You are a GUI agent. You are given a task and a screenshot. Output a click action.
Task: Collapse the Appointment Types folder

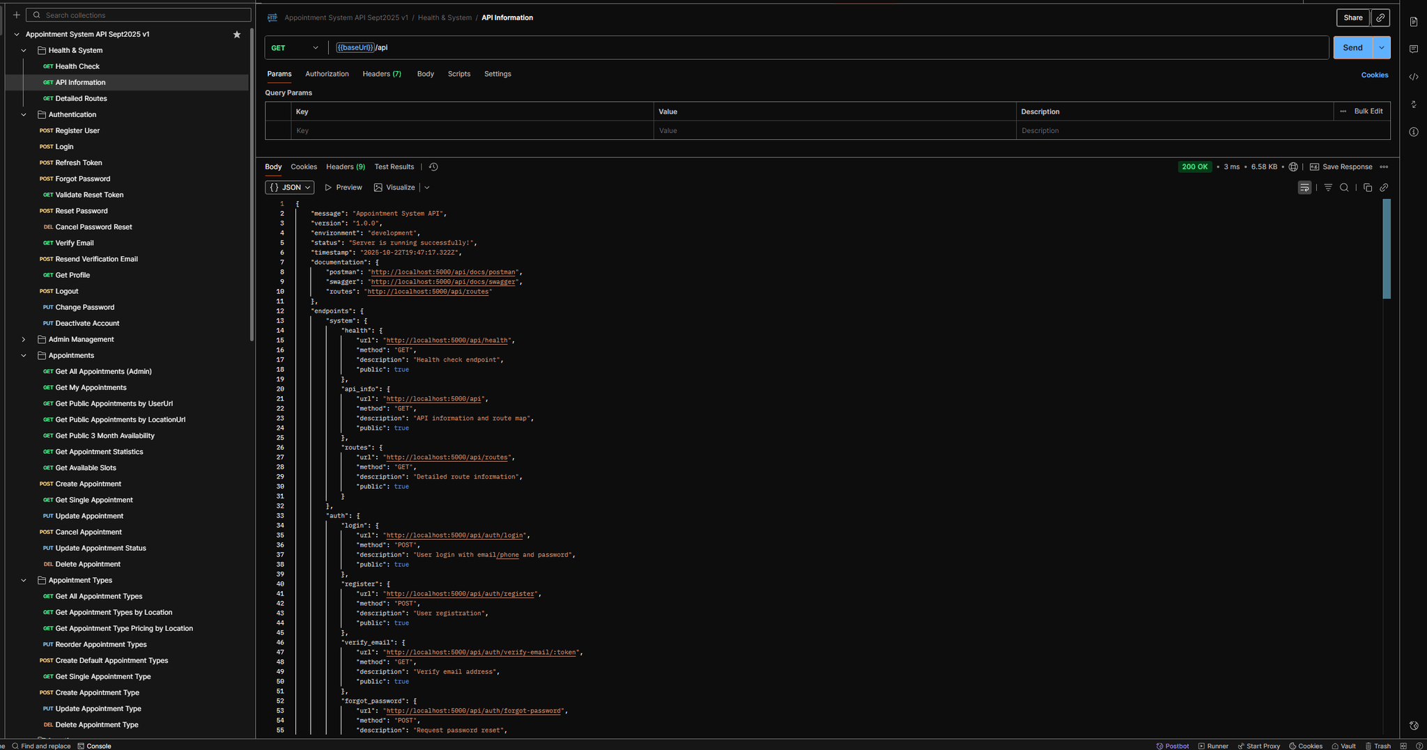(24, 581)
